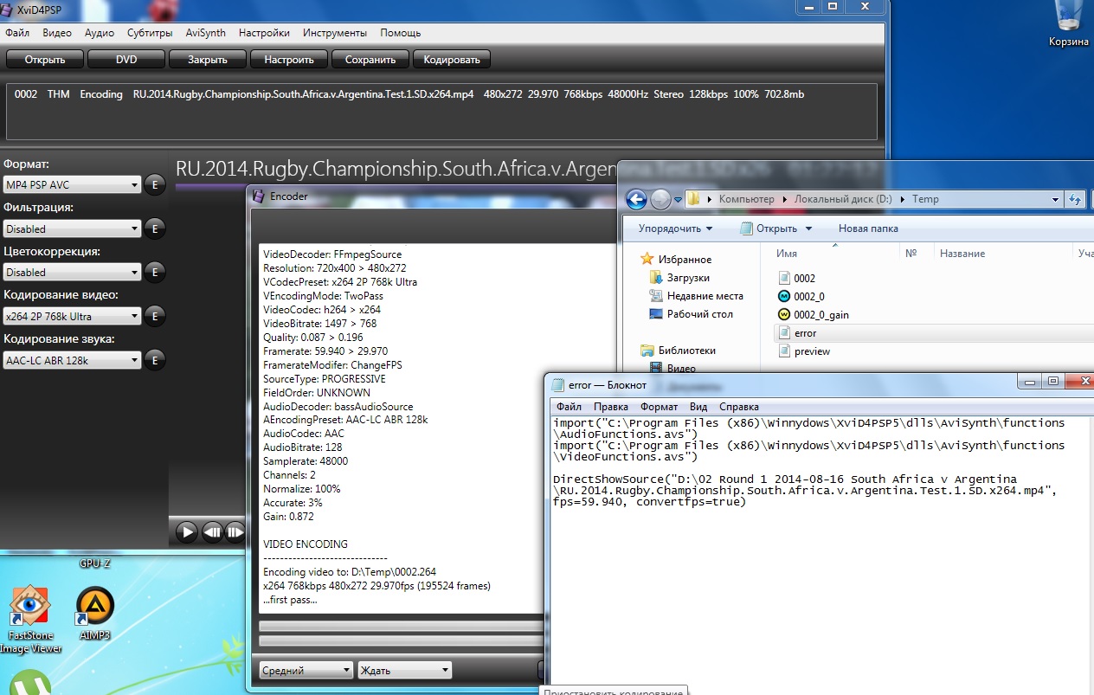The width and height of the screenshot is (1094, 695).
Task: Click the AIMP3 desktop shortcut icon
Action: pyautogui.click(x=94, y=615)
